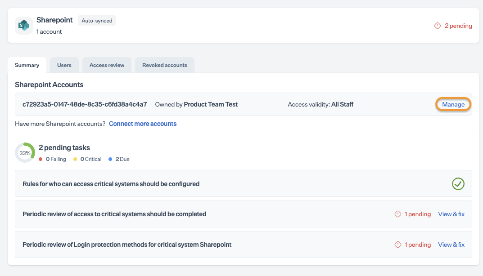Screen dimensions: 483x276
Task: Click the green checkmark status icon
Action: [458, 184]
